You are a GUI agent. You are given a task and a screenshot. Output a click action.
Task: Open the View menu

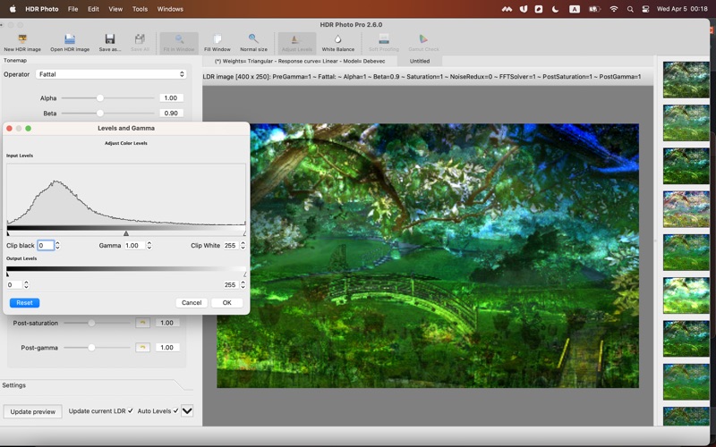click(x=115, y=9)
